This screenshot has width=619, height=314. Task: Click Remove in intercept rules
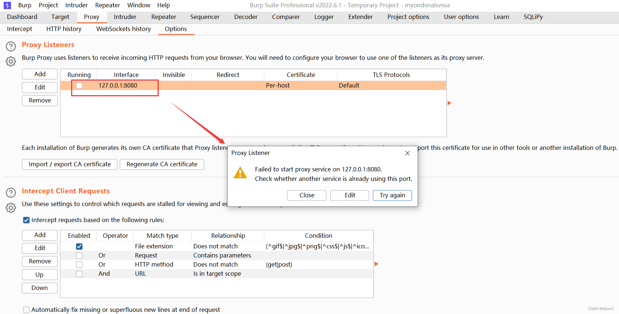[x=40, y=261]
